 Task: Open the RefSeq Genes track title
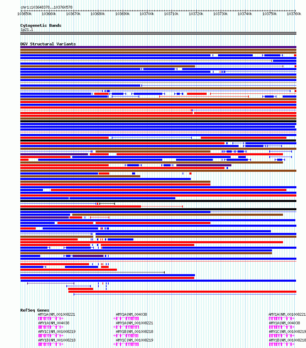click(35, 310)
